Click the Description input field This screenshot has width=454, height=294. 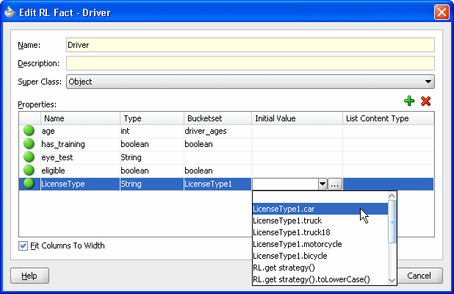251,63
